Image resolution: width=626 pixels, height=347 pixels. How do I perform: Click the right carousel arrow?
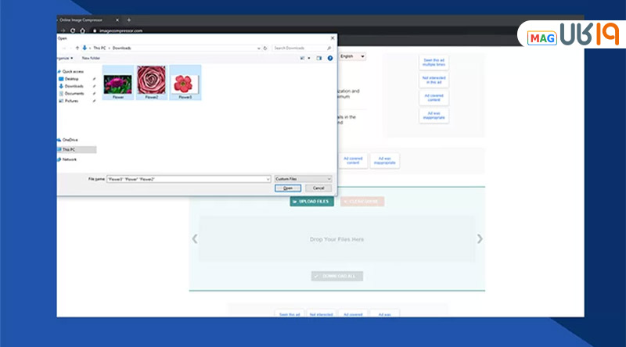480,238
